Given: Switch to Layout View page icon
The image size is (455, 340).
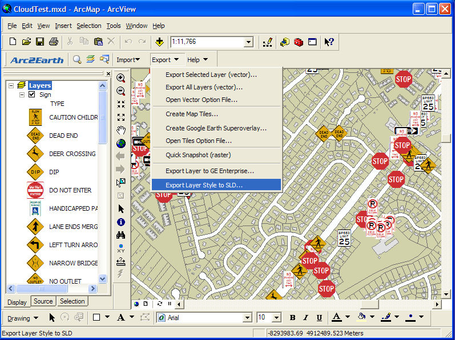Looking at the screenshot, I should click(146, 304).
